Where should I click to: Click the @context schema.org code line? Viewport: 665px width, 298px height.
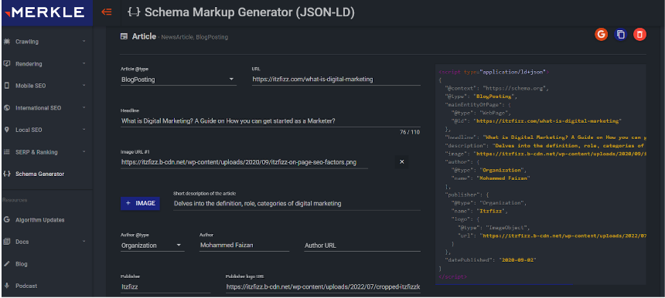point(497,89)
